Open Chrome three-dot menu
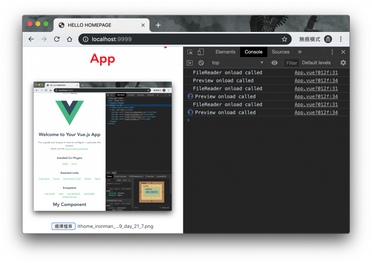This screenshot has height=263, width=372. coord(341,39)
